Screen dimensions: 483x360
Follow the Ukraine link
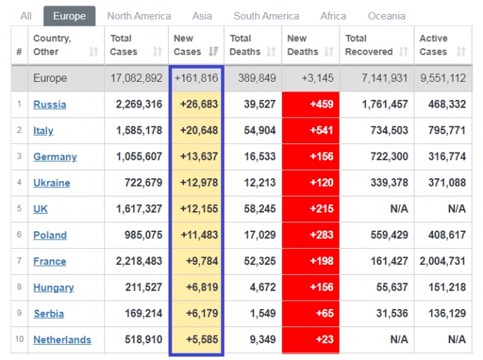click(52, 183)
